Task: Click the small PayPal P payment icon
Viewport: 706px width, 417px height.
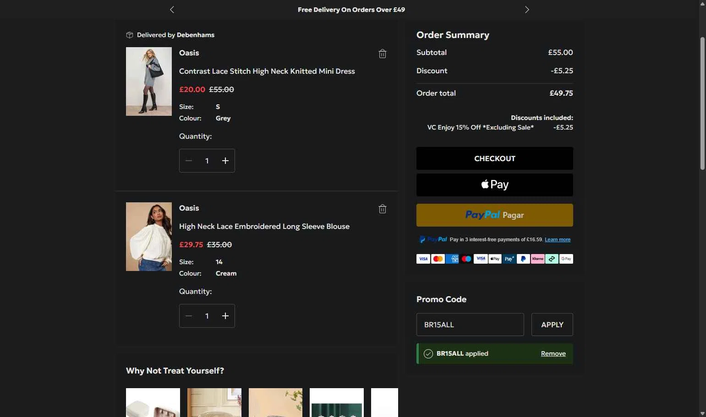Action: click(x=523, y=259)
